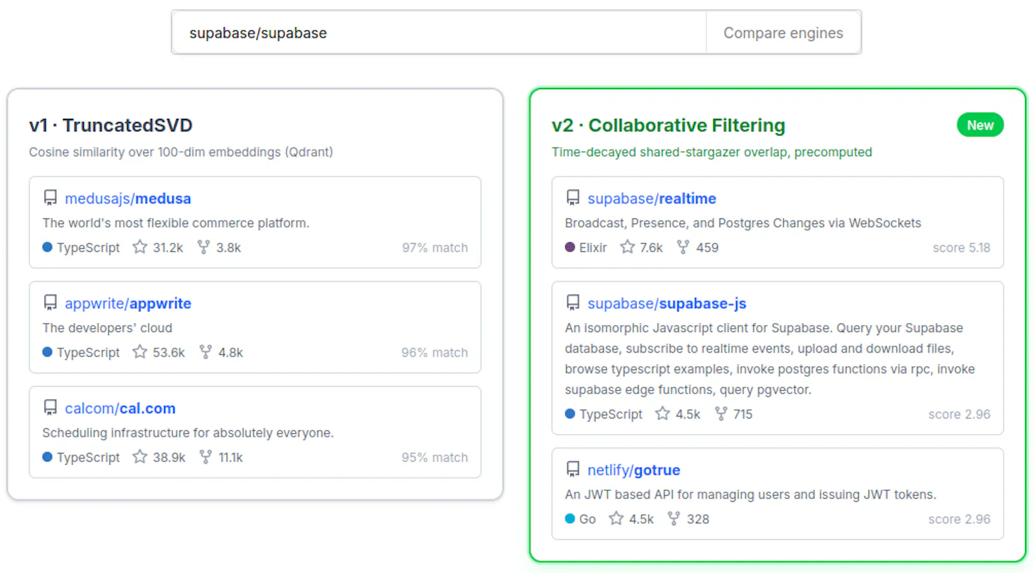
Task: Click the 31.2k star count
Action: click(168, 247)
